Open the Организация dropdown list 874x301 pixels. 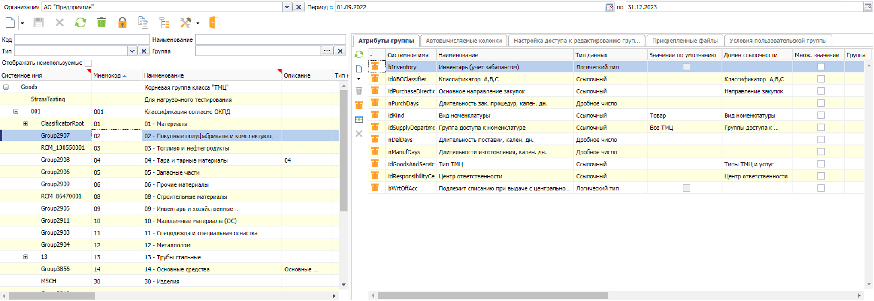pos(287,7)
